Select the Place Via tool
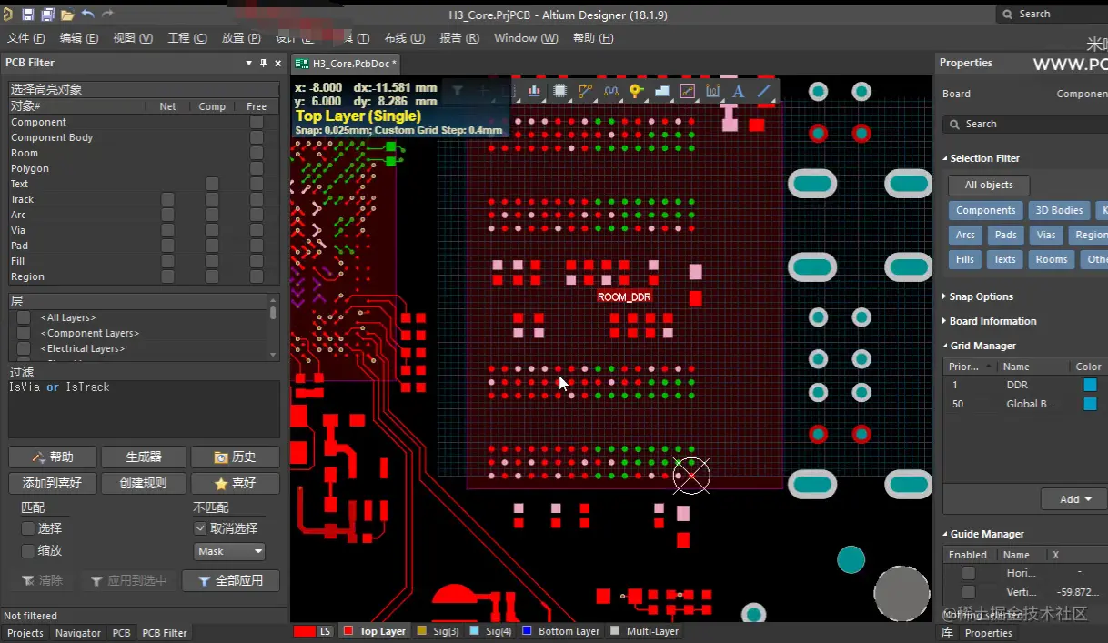The image size is (1108, 643). 636,91
